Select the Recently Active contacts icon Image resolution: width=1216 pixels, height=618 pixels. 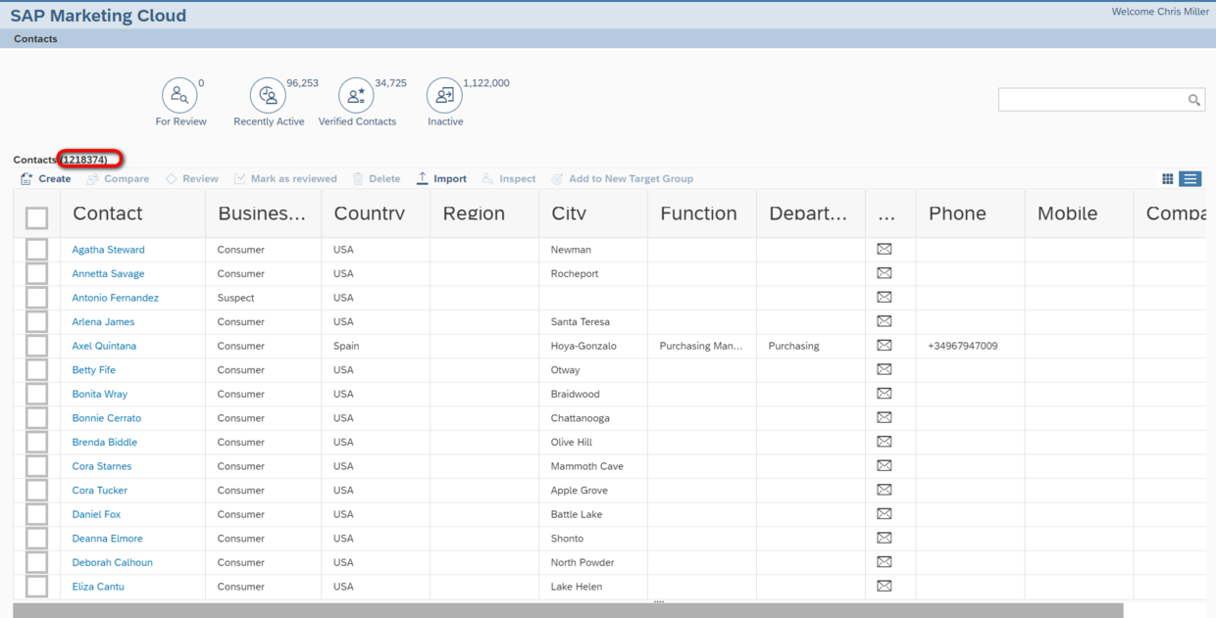268,95
